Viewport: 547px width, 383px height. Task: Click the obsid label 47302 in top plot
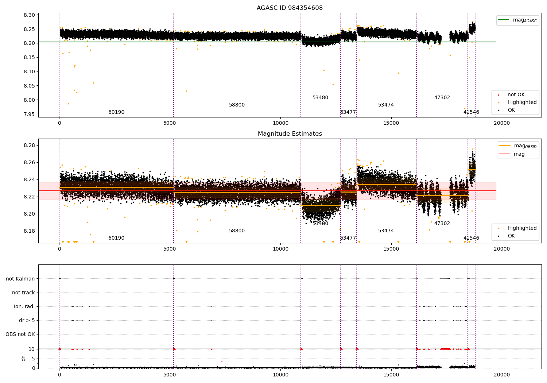442,98
